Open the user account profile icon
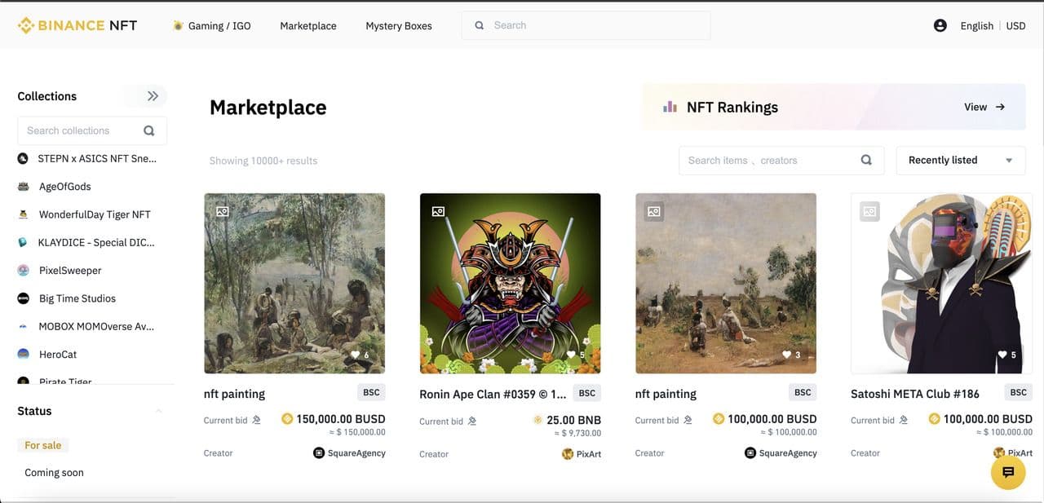The image size is (1044, 503). (x=940, y=25)
